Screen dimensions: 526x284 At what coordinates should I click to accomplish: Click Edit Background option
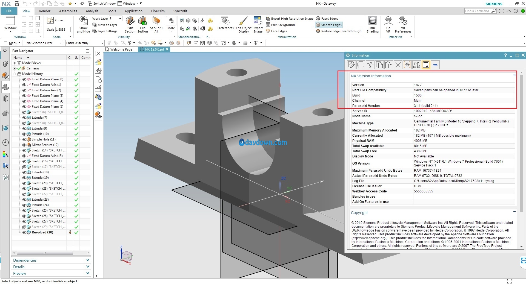[280, 25]
